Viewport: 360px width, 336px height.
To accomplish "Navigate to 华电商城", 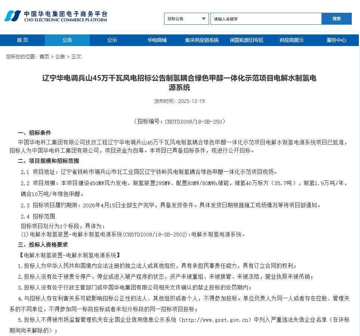I will pyautogui.click(x=157, y=40).
